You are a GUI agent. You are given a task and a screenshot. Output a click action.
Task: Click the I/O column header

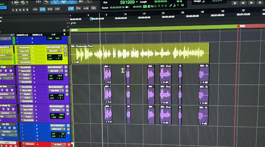pos(53,35)
